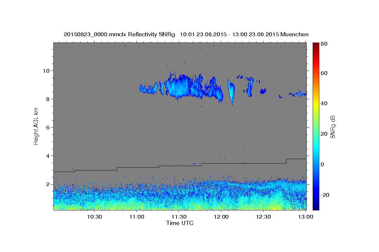Click the height tick label 10
This screenshot has width=379, height=252.
click(x=47, y=71)
